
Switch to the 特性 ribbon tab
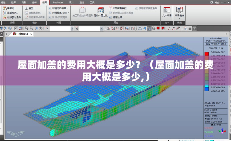pyautogui.click(x=3, y=2)
